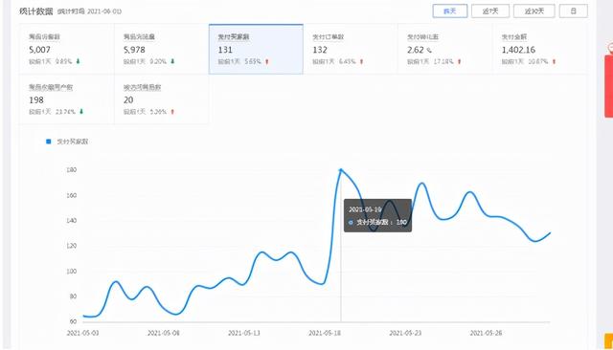Viewport: 613px width, 350px height.
Task: Click the 统计数据 section heading
Action: click(x=36, y=11)
